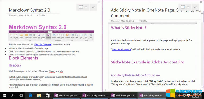204x99 pixels.
Task: Click the Add Sticky Note page title
Action: tap(156, 13)
